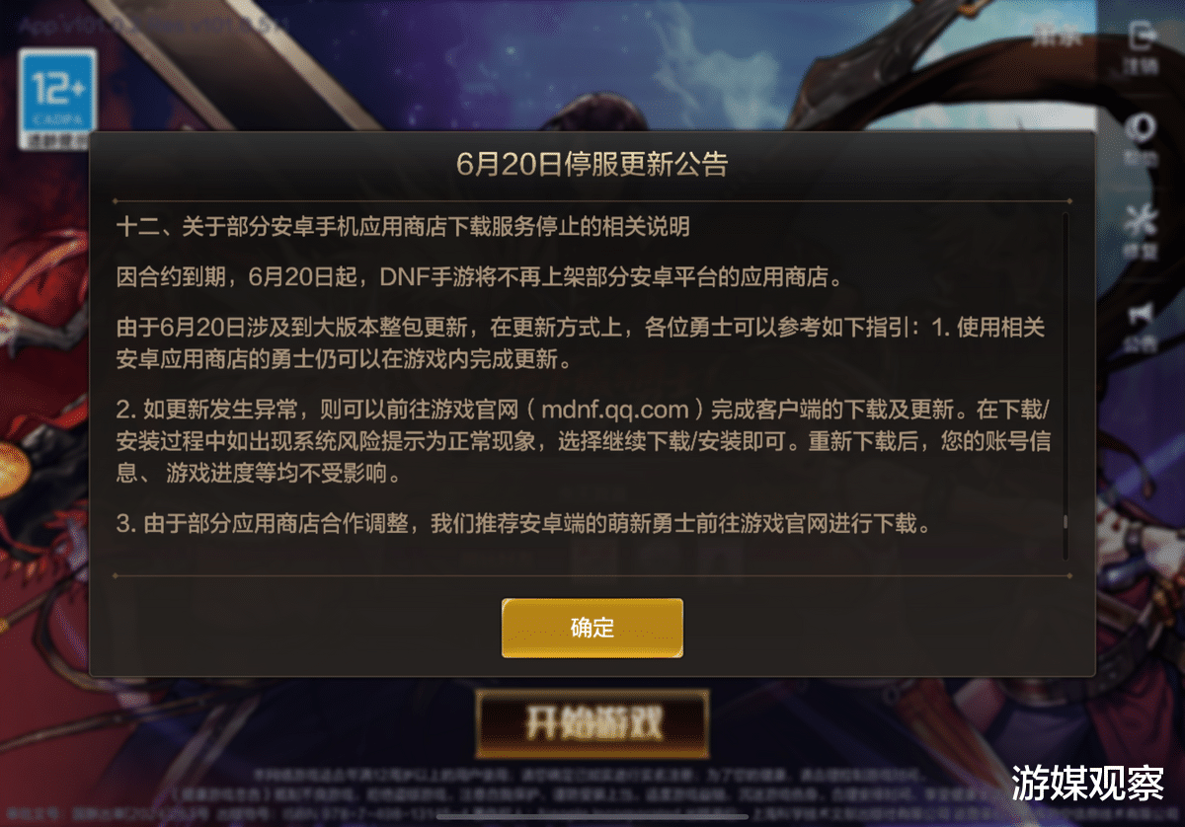Viewport: 1185px width, 827px height.
Task: Confirm the announcement with the 确定 button
Action: pos(592,628)
